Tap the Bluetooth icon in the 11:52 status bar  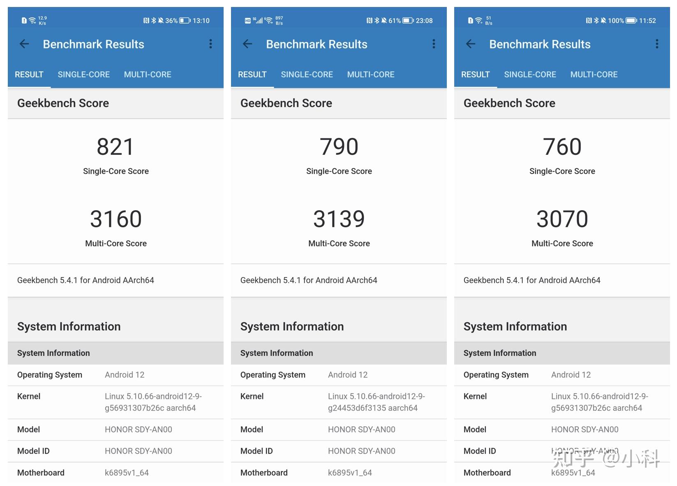(596, 21)
